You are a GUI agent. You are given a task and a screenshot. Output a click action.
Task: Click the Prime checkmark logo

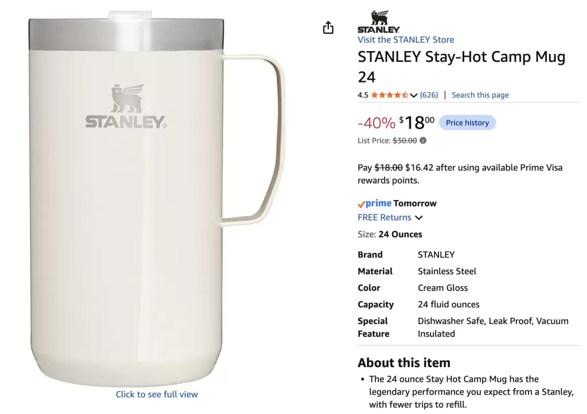(x=374, y=203)
